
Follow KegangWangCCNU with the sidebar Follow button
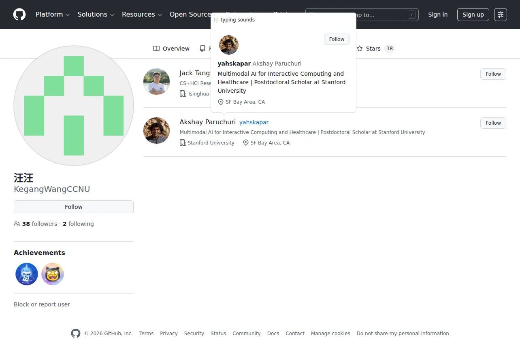[74, 207]
